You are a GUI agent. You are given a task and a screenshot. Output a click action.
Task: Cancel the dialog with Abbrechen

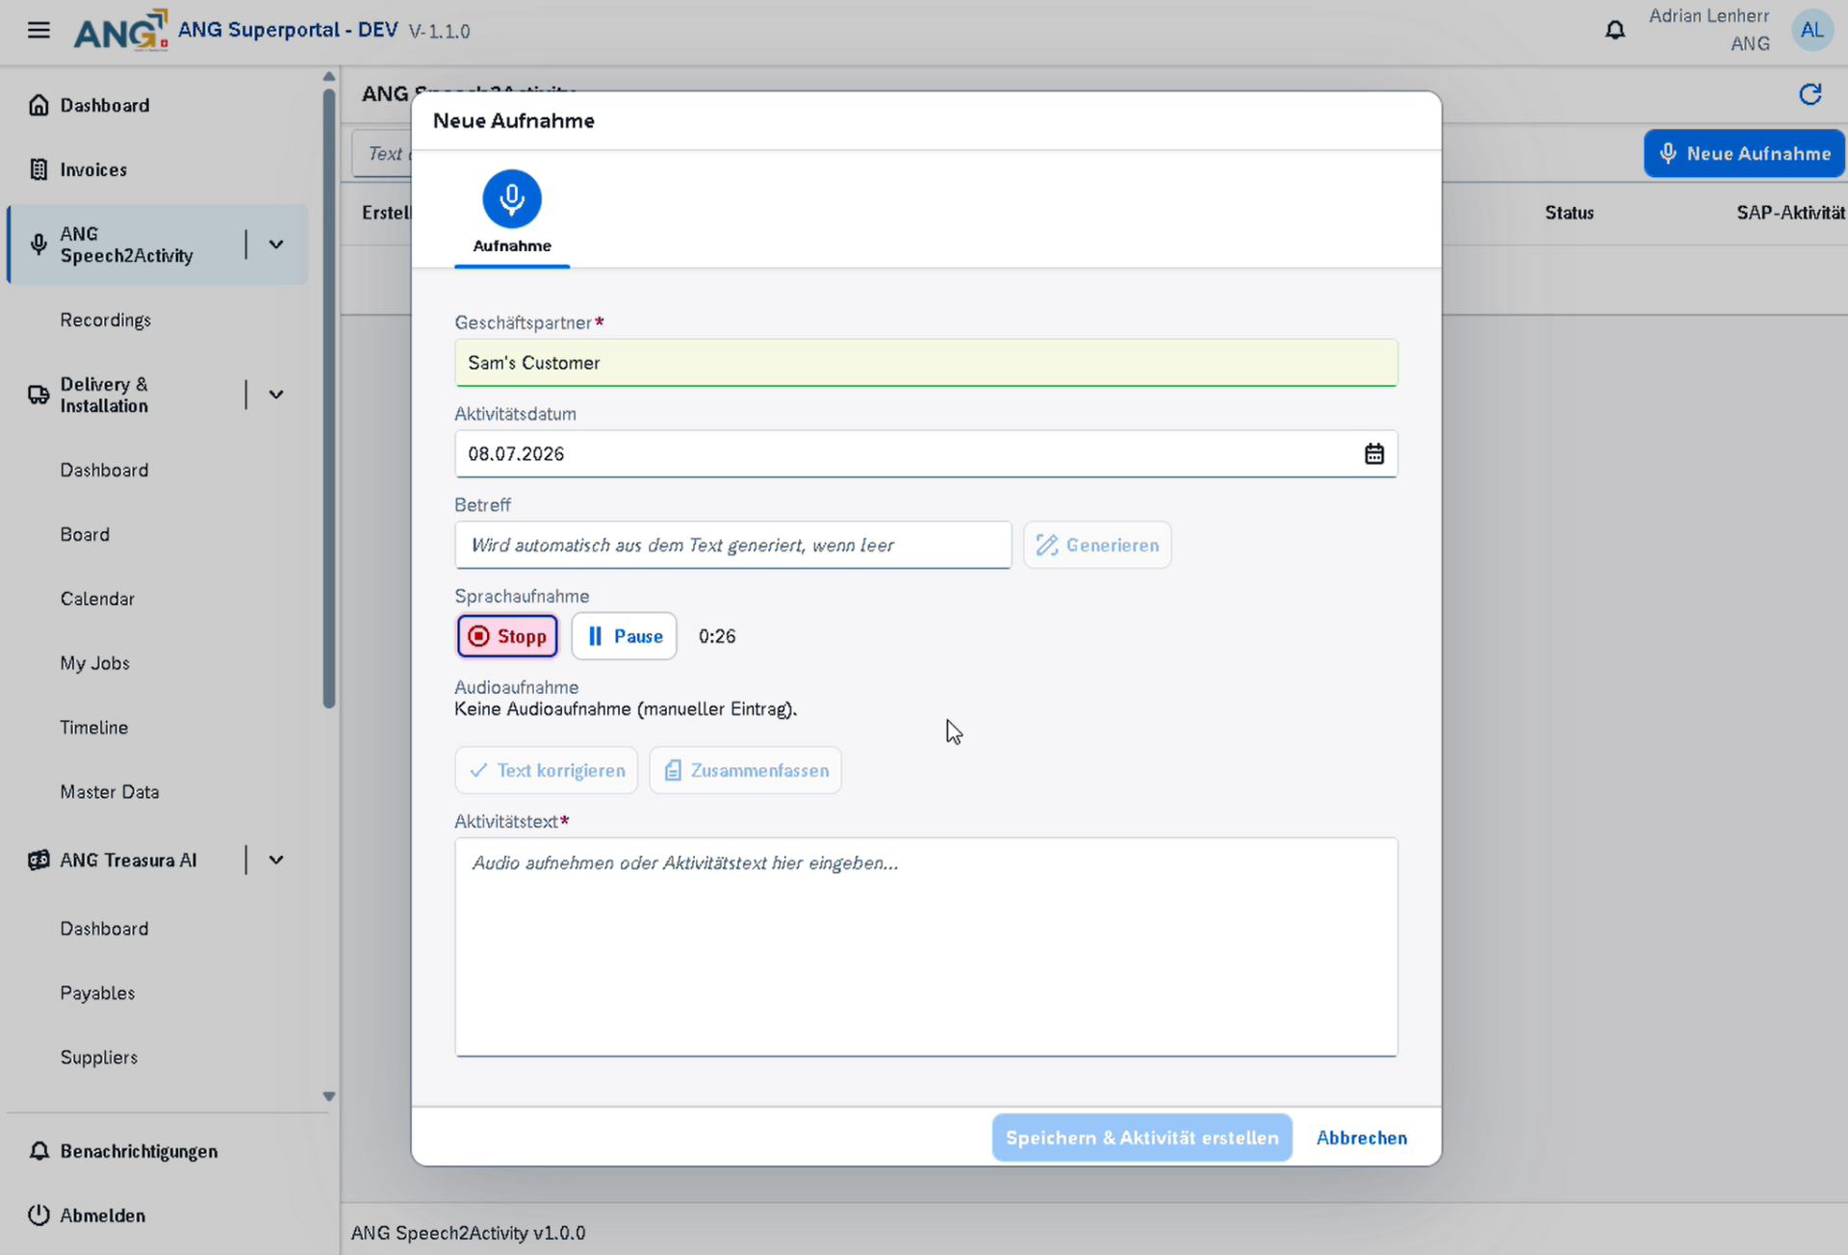(1361, 1138)
